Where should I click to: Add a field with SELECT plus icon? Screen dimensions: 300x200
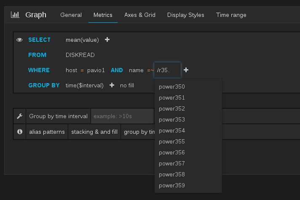[x=107, y=40]
